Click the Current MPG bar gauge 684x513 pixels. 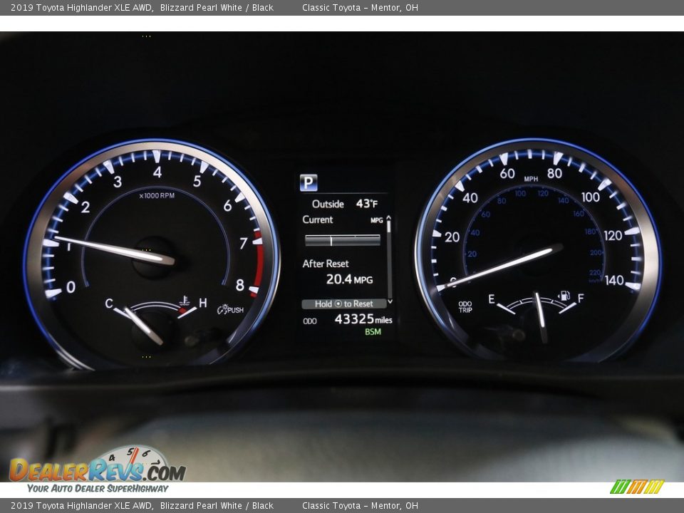[342, 241]
